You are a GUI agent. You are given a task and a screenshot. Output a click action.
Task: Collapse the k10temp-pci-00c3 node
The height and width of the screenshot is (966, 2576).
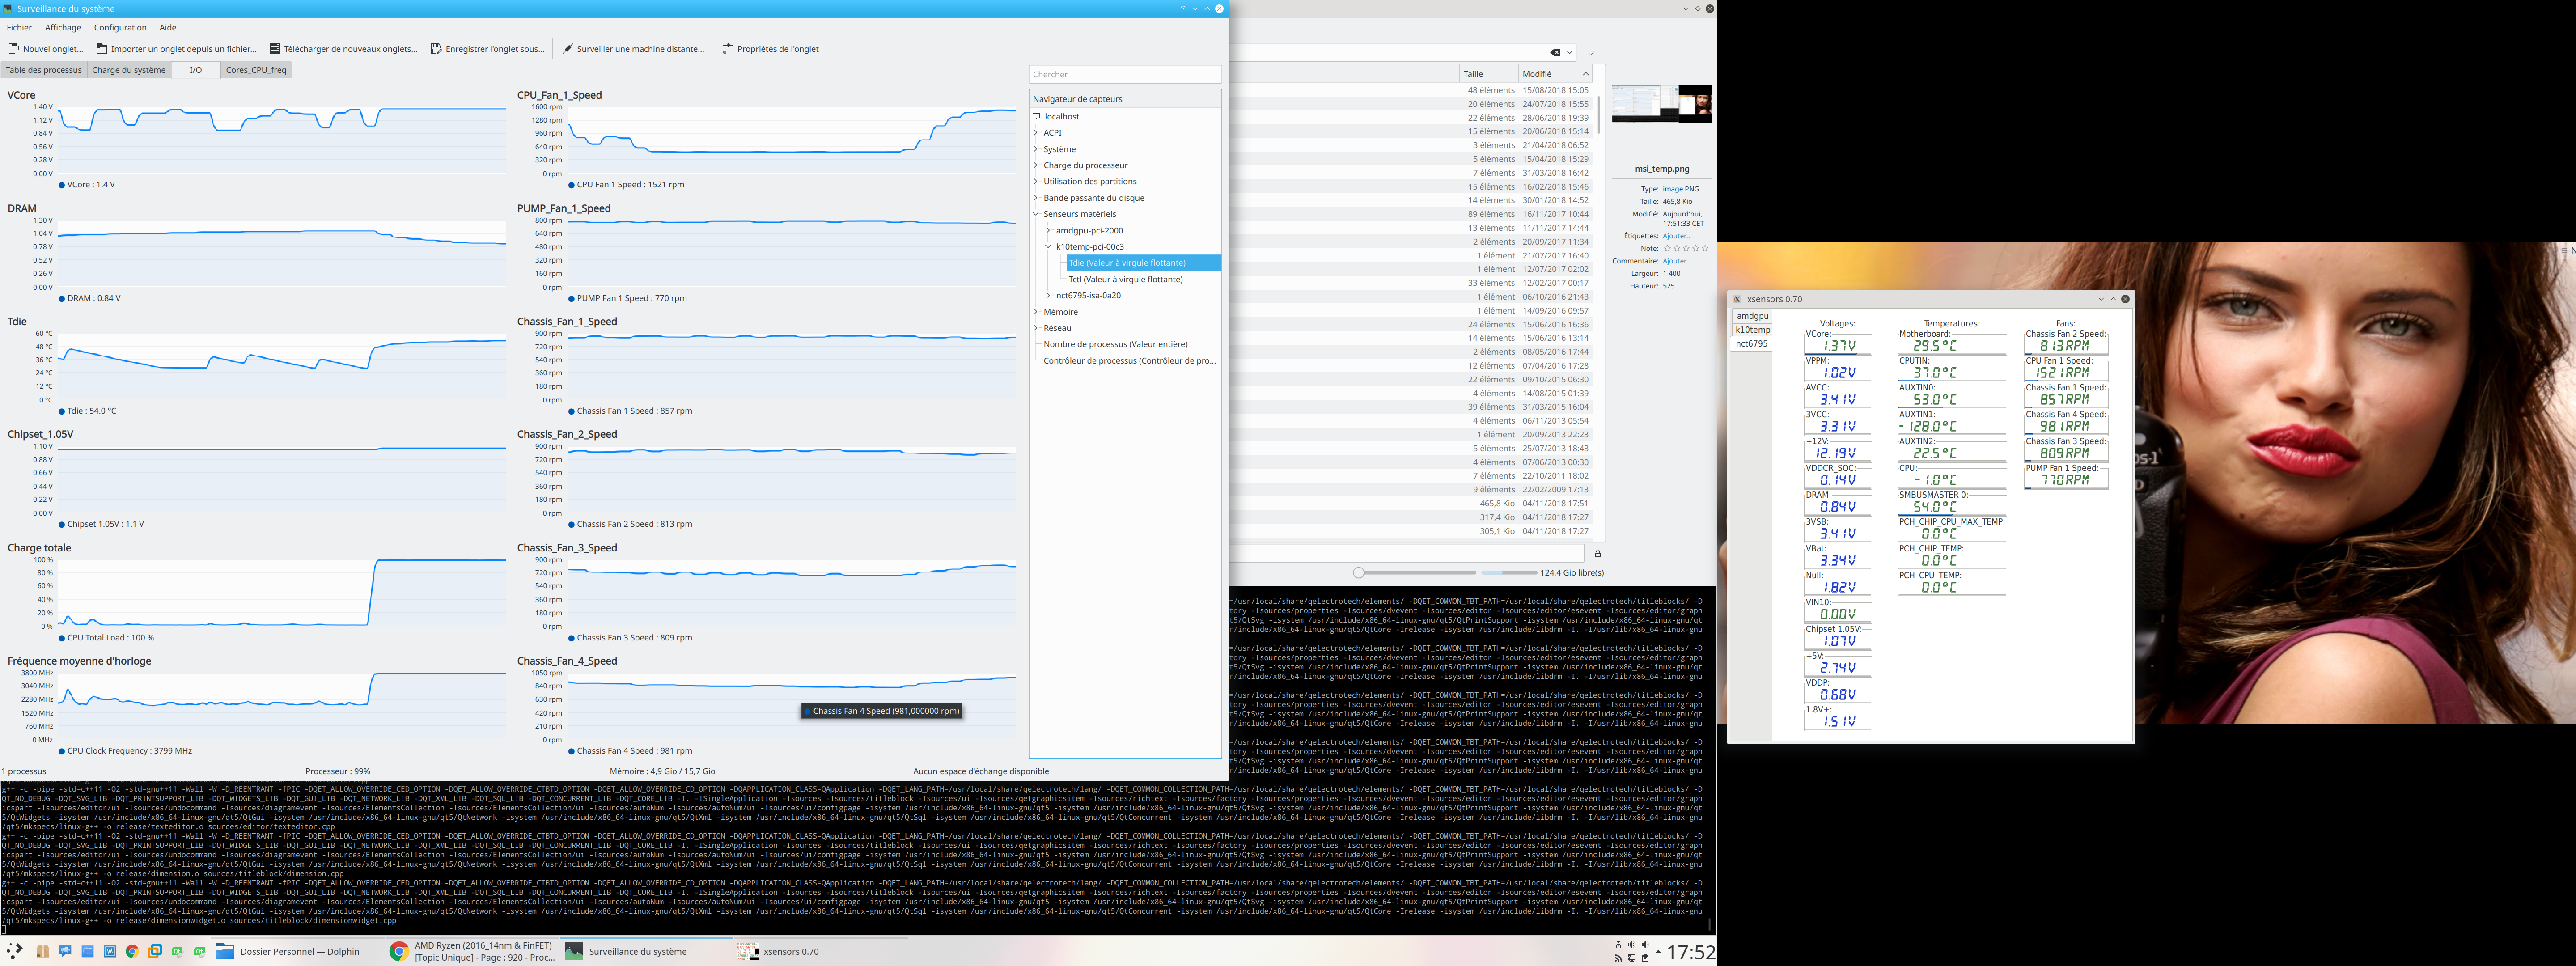point(1048,247)
